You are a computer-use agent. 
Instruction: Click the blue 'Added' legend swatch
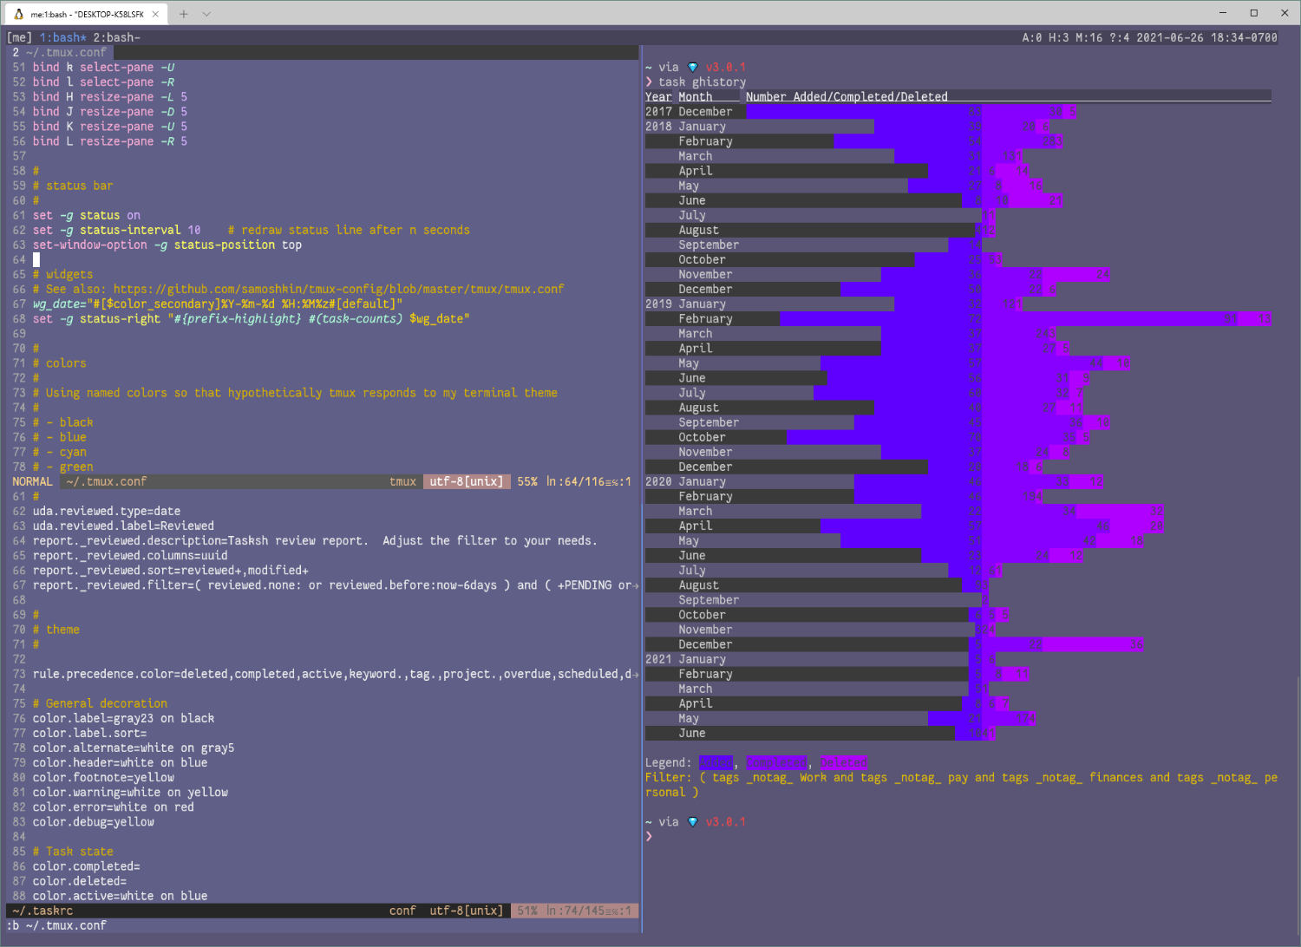pyautogui.click(x=716, y=762)
